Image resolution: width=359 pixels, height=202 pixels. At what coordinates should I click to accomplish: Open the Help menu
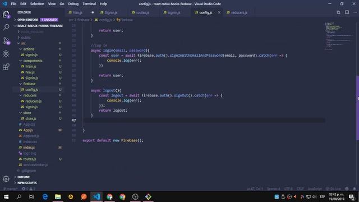click(103, 4)
